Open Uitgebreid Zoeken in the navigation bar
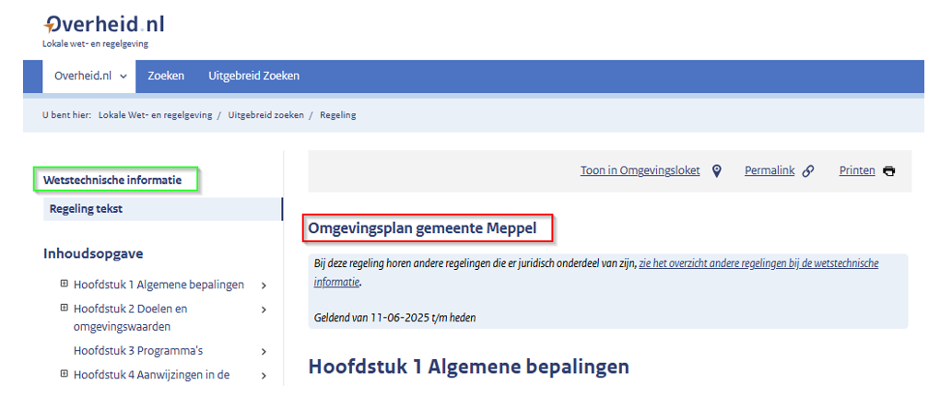This screenshot has height=408, width=952. pos(253,76)
